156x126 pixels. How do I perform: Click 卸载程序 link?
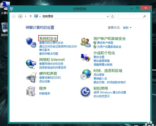click(44, 93)
